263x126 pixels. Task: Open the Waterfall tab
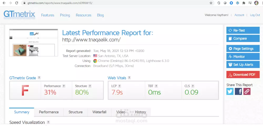99,112
